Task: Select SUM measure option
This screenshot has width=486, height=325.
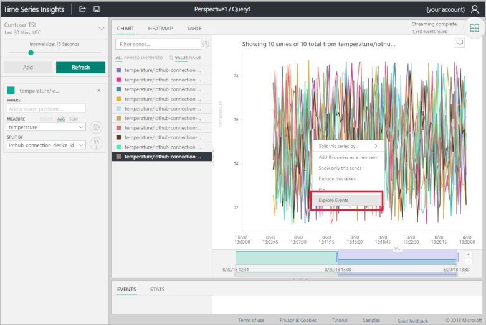Action: click(74, 119)
